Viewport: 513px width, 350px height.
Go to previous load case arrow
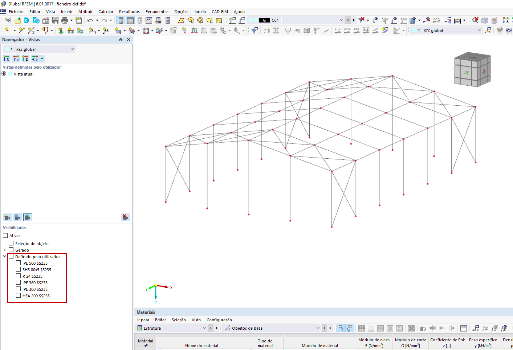pyautogui.click(x=348, y=20)
